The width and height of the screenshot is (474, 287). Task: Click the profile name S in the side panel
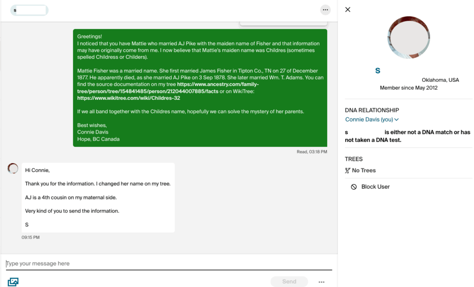click(378, 71)
